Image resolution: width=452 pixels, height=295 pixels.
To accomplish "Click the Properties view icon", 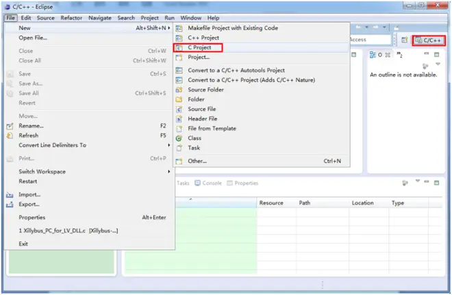I will coord(229,183).
